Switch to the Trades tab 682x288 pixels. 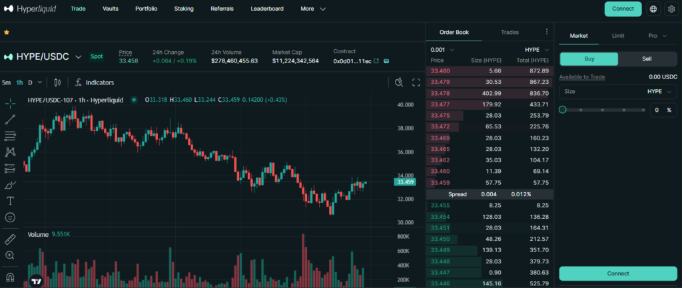pyautogui.click(x=510, y=32)
